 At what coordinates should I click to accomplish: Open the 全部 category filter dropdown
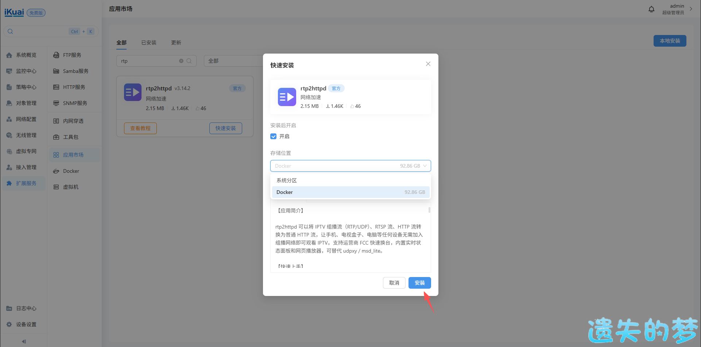pos(233,61)
